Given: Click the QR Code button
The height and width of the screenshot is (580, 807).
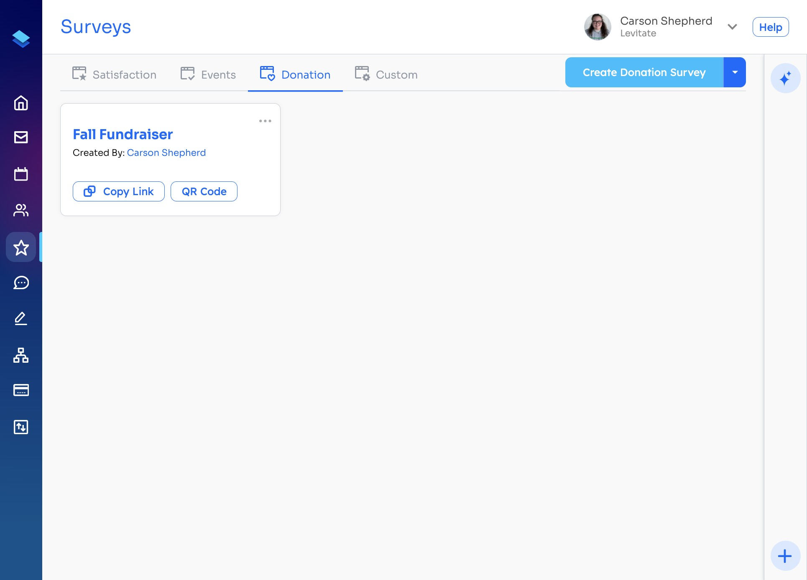Looking at the screenshot, I should pos(204,191).
